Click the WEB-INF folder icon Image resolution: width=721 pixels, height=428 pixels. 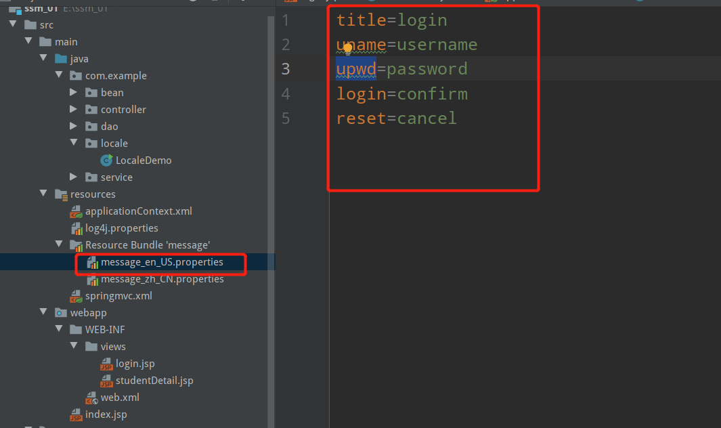click(x=76, y=330)
